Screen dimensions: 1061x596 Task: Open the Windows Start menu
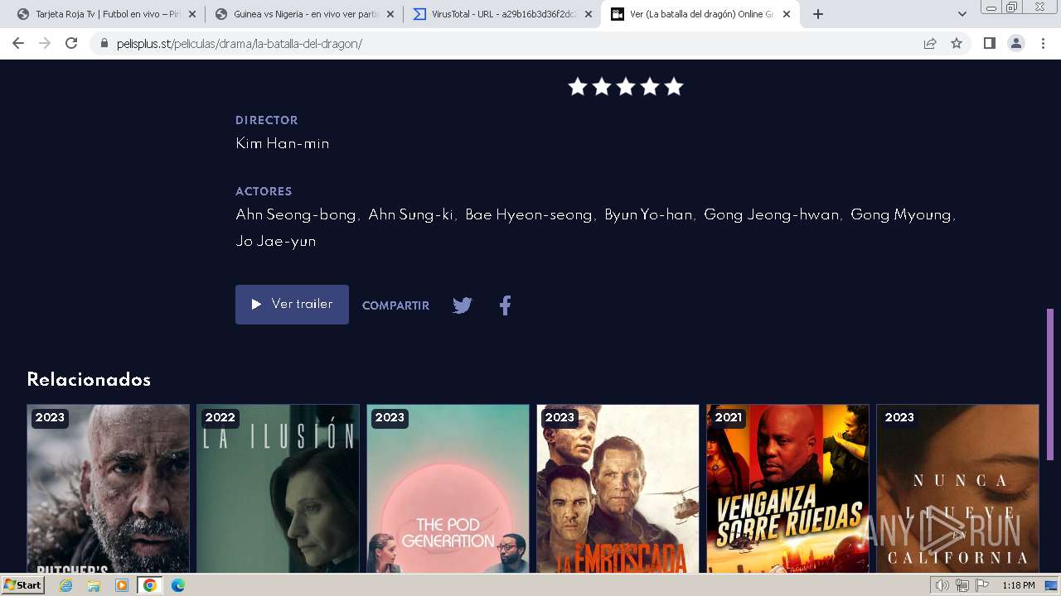(x=22, y=585)
